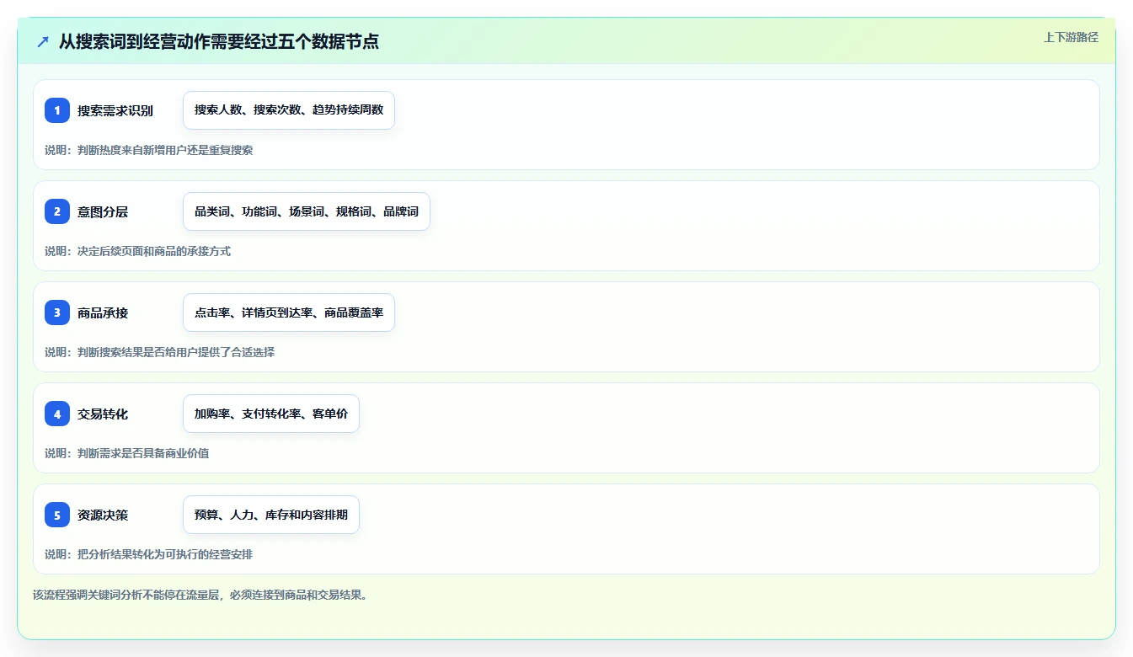Image resolution: width=1133 pixels, height=657 pixels.
Task: Click the 加购率、支付转化率、客单价 chip
Action: coord(271,414)
